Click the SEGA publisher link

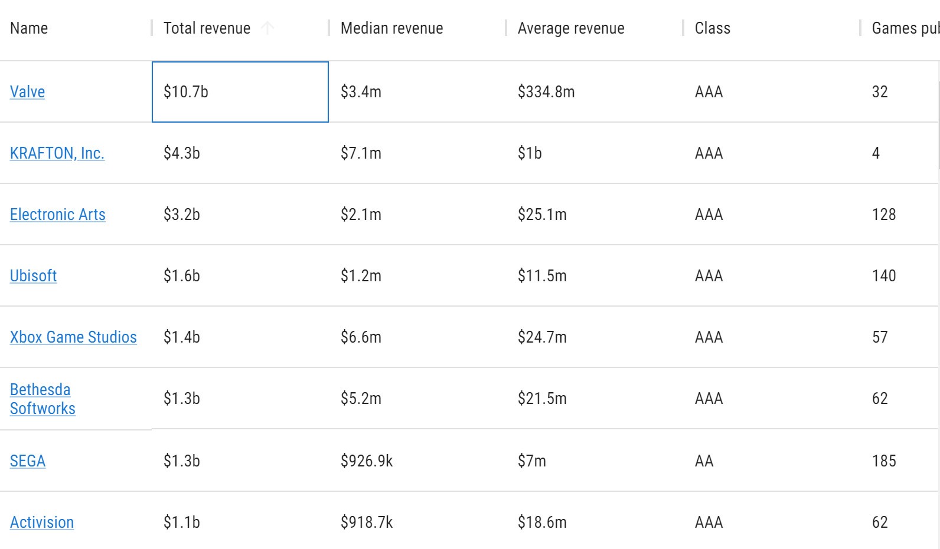click(27, 461)
